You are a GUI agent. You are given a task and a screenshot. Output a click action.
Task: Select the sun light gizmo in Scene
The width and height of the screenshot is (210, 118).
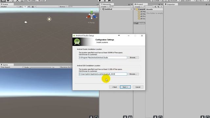pos(49,19)
